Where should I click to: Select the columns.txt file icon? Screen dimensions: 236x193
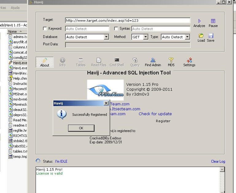(10, 47)
